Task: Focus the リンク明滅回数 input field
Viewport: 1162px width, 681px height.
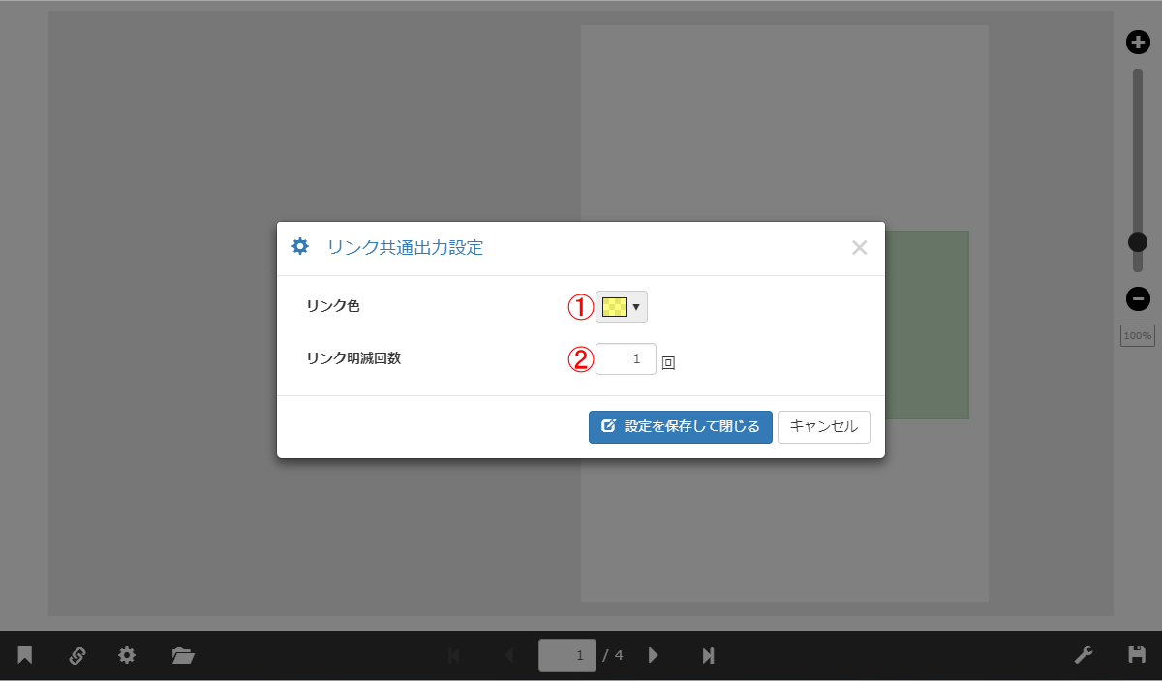Action: [626, 359]
